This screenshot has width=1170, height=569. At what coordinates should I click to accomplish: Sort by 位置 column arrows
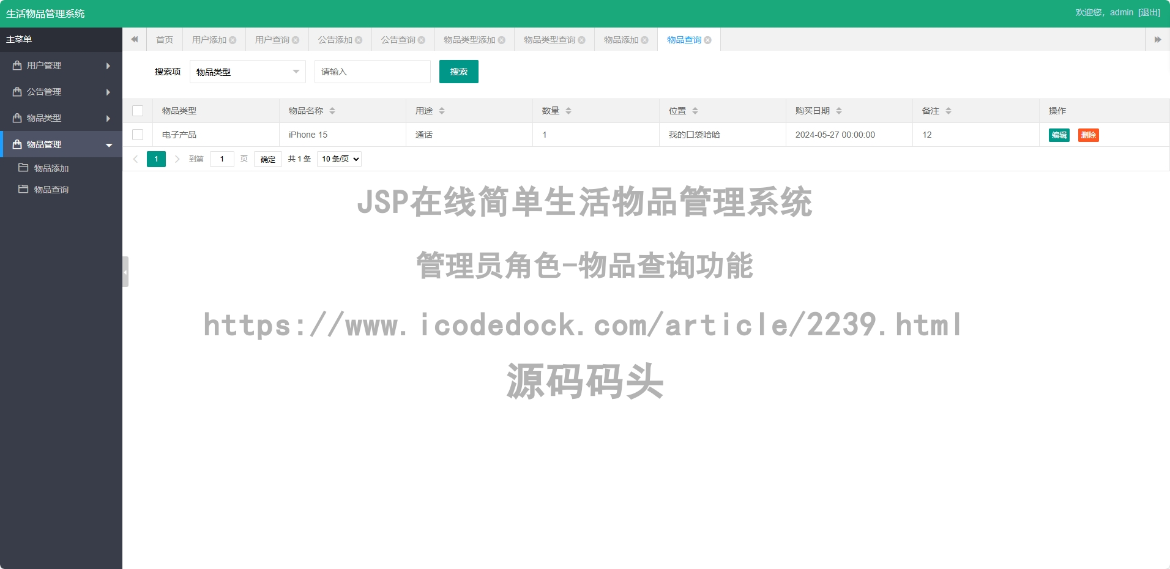(695, 111)
